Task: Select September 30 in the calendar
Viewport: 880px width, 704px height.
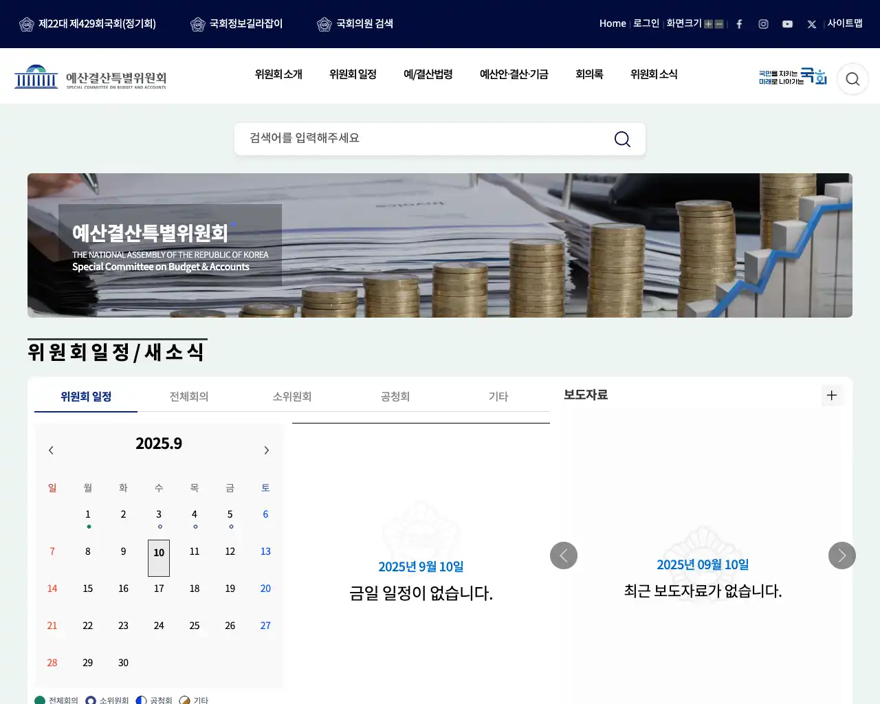Action: point(123,663)
